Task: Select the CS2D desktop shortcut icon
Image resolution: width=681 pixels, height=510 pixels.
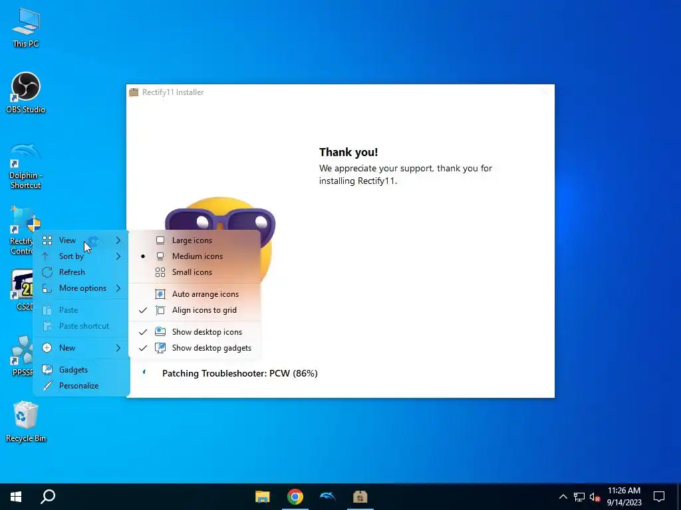Action: point(22,290)
